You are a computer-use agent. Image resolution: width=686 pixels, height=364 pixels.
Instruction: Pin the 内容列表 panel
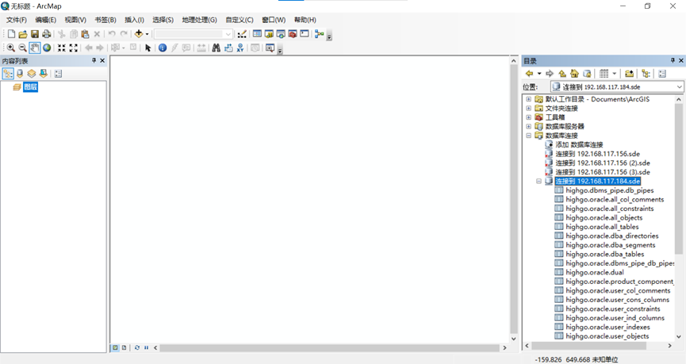tap(94, 60)
